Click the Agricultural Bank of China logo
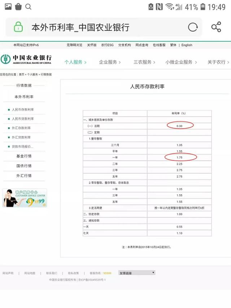Screen dimensions: 231x308 [x=26, y=59]
